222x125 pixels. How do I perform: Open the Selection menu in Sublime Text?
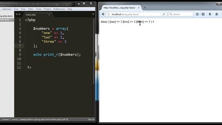pos(7,9)
